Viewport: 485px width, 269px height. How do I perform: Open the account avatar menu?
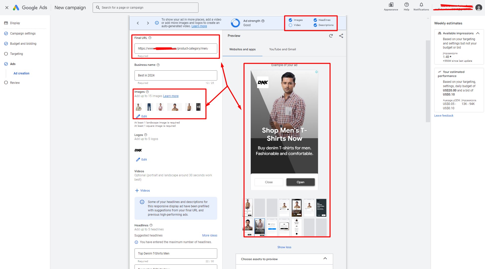(479, 8)
